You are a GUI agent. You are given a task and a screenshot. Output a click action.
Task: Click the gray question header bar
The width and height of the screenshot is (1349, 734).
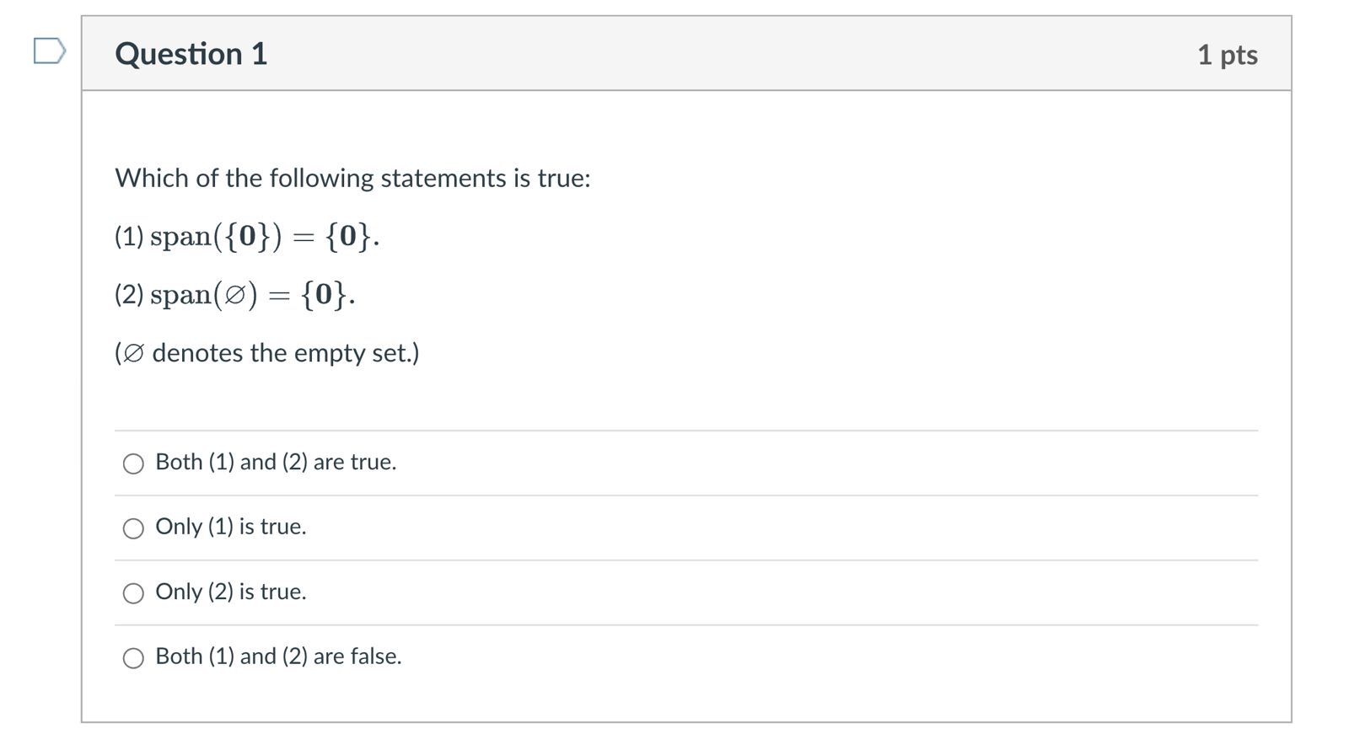coord(674,53)
